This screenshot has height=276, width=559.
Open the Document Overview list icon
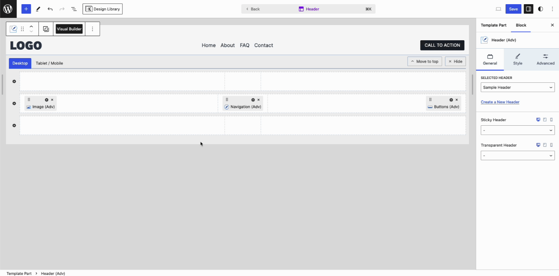74,9
